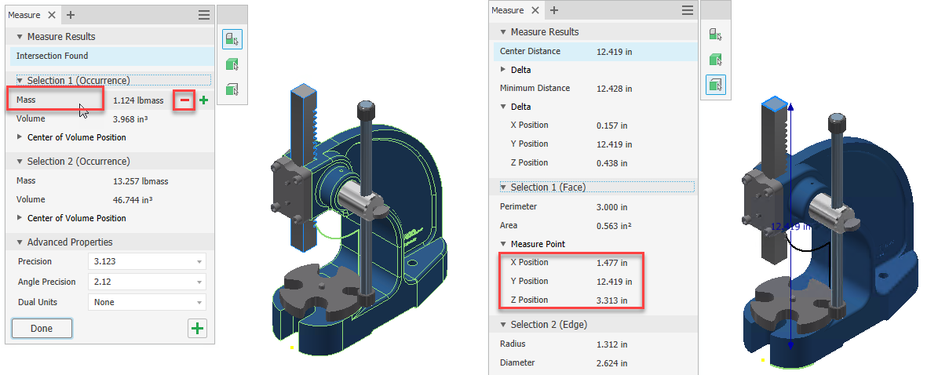938x375 pixels.
Task: Select Intersection Found result row
Action: tap(112, 56)
